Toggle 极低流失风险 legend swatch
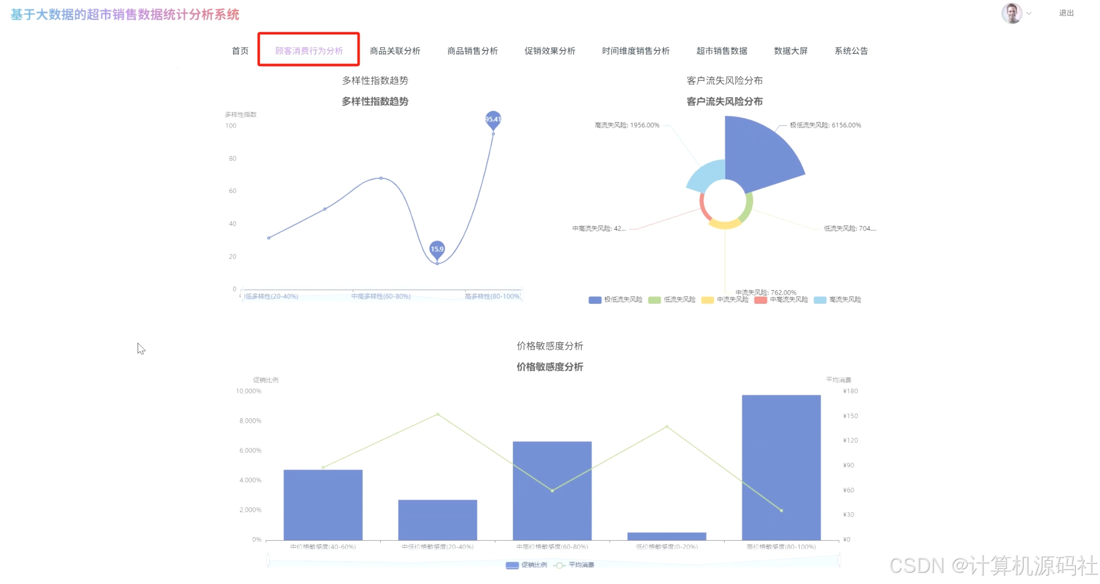This screenshot has width=1100, height=584. pyautogui.click(x=595, y=300)
